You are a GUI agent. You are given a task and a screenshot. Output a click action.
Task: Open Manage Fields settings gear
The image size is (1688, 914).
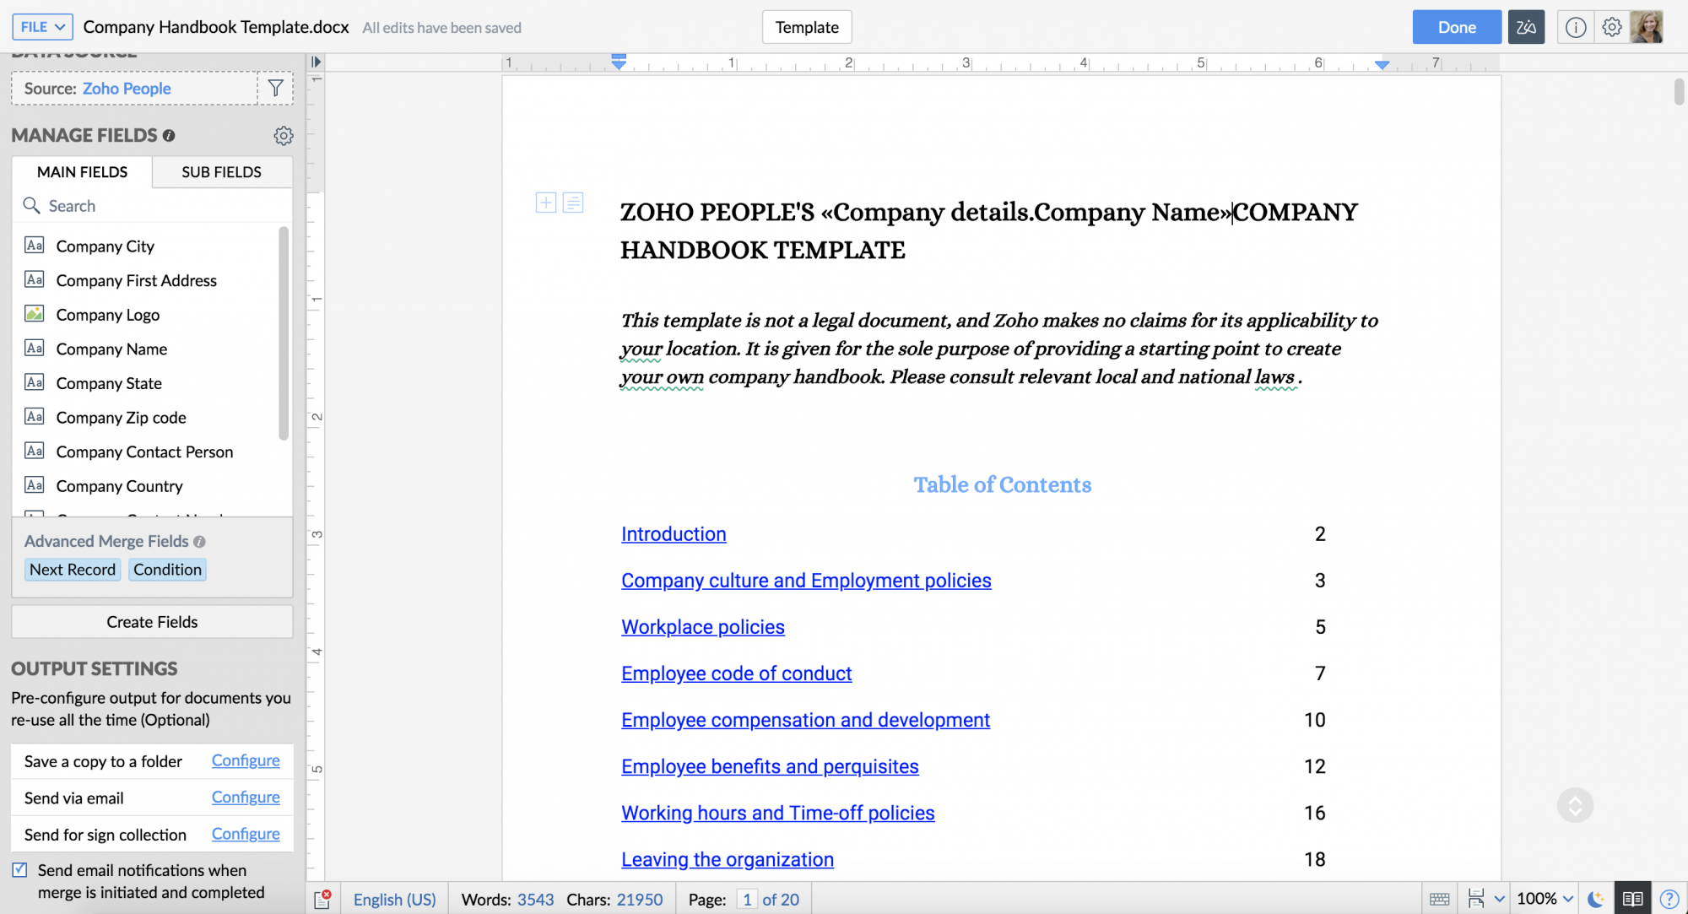click(284, 135)
